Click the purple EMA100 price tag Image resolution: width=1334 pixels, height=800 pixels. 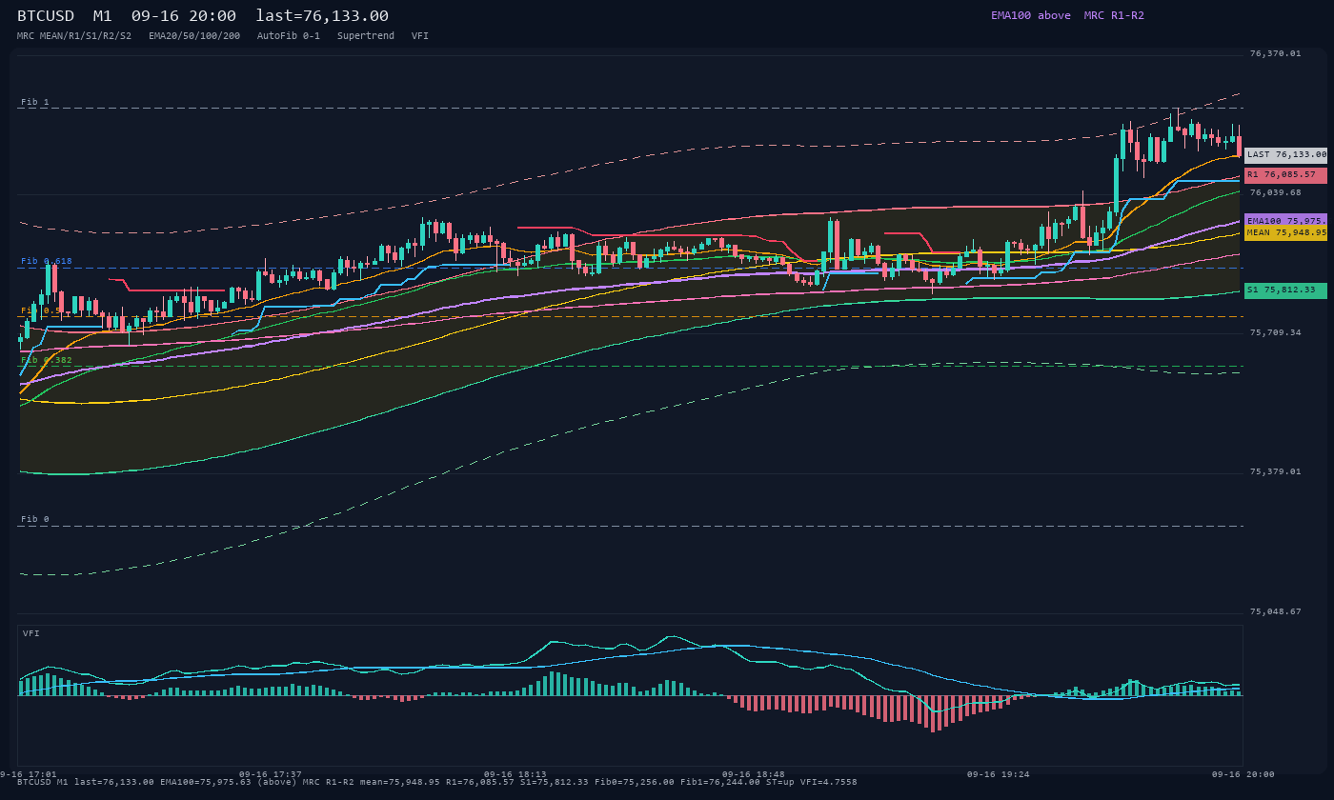click(x=1285, y=220)
